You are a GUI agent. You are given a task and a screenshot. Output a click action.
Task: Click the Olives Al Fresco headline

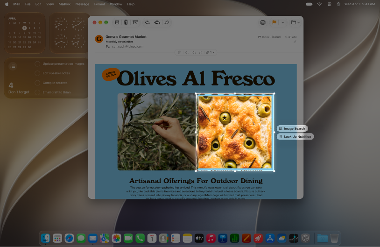click(x=196, y=78)
